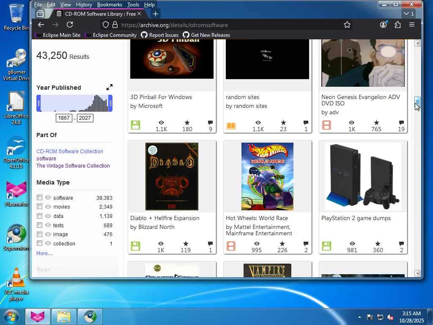The height and width of the screenshot is (325, 433).
Task: Check the movies media type checkbox
Action: [39, 207]
